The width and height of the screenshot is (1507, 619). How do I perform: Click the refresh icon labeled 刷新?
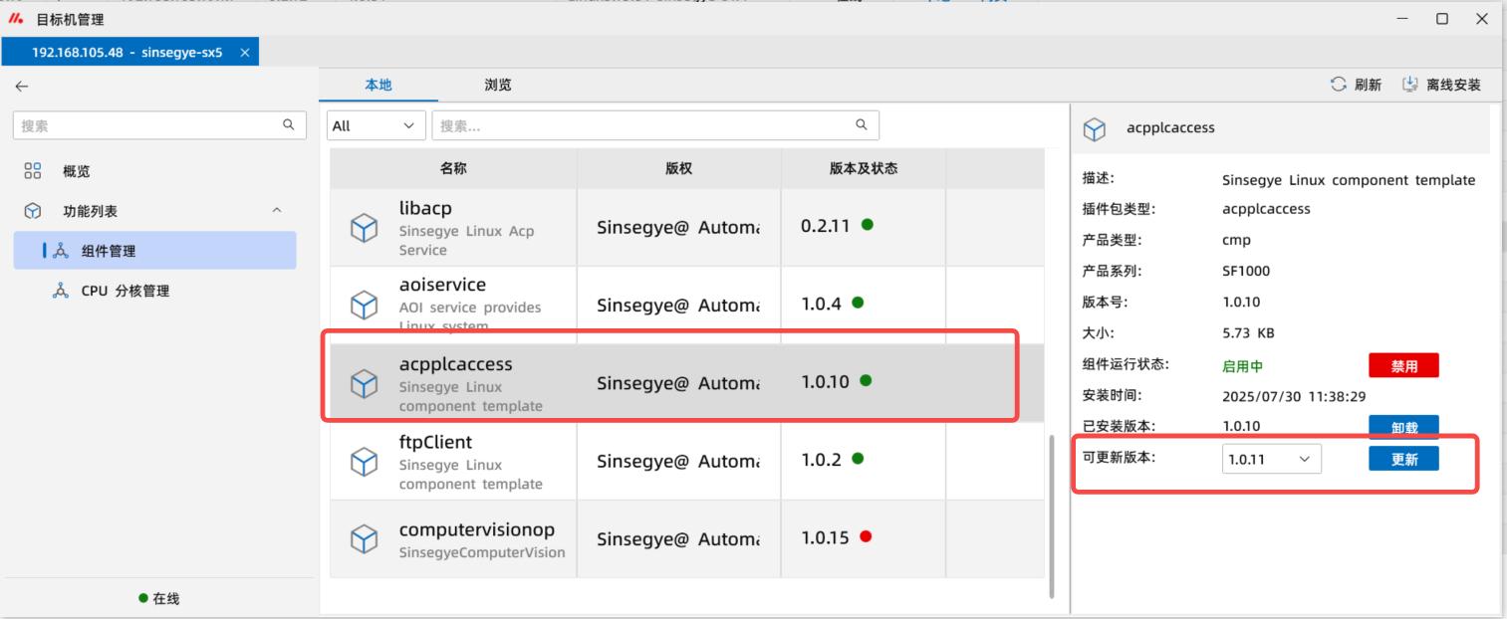1339,86
